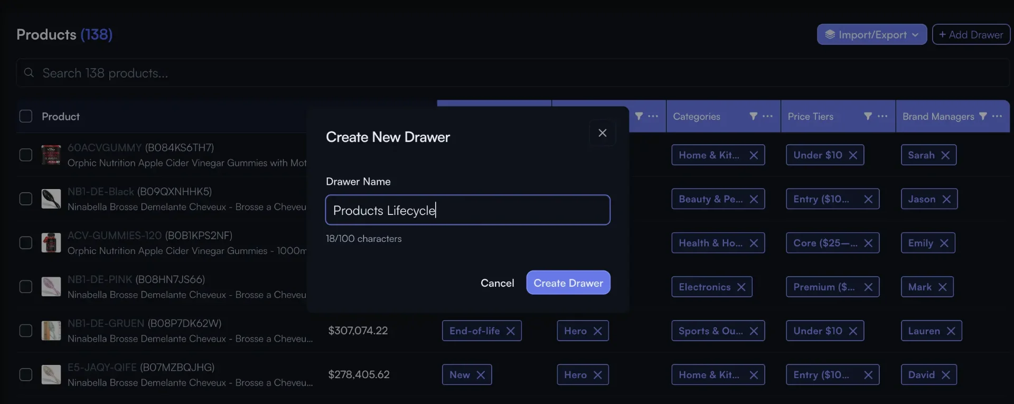
Task: Remove the Sports & Ou... category tag
Action: coord(754,331)
